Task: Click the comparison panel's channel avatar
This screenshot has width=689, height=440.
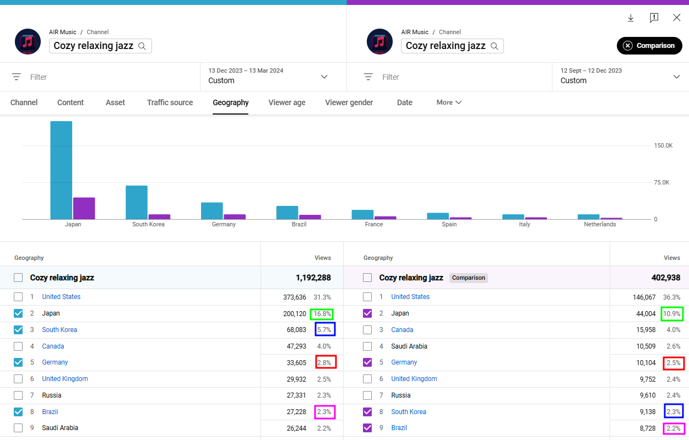Action: point(379,41)
